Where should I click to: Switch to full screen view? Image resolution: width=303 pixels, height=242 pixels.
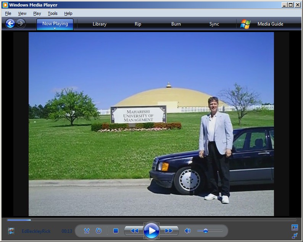[294, 227]
